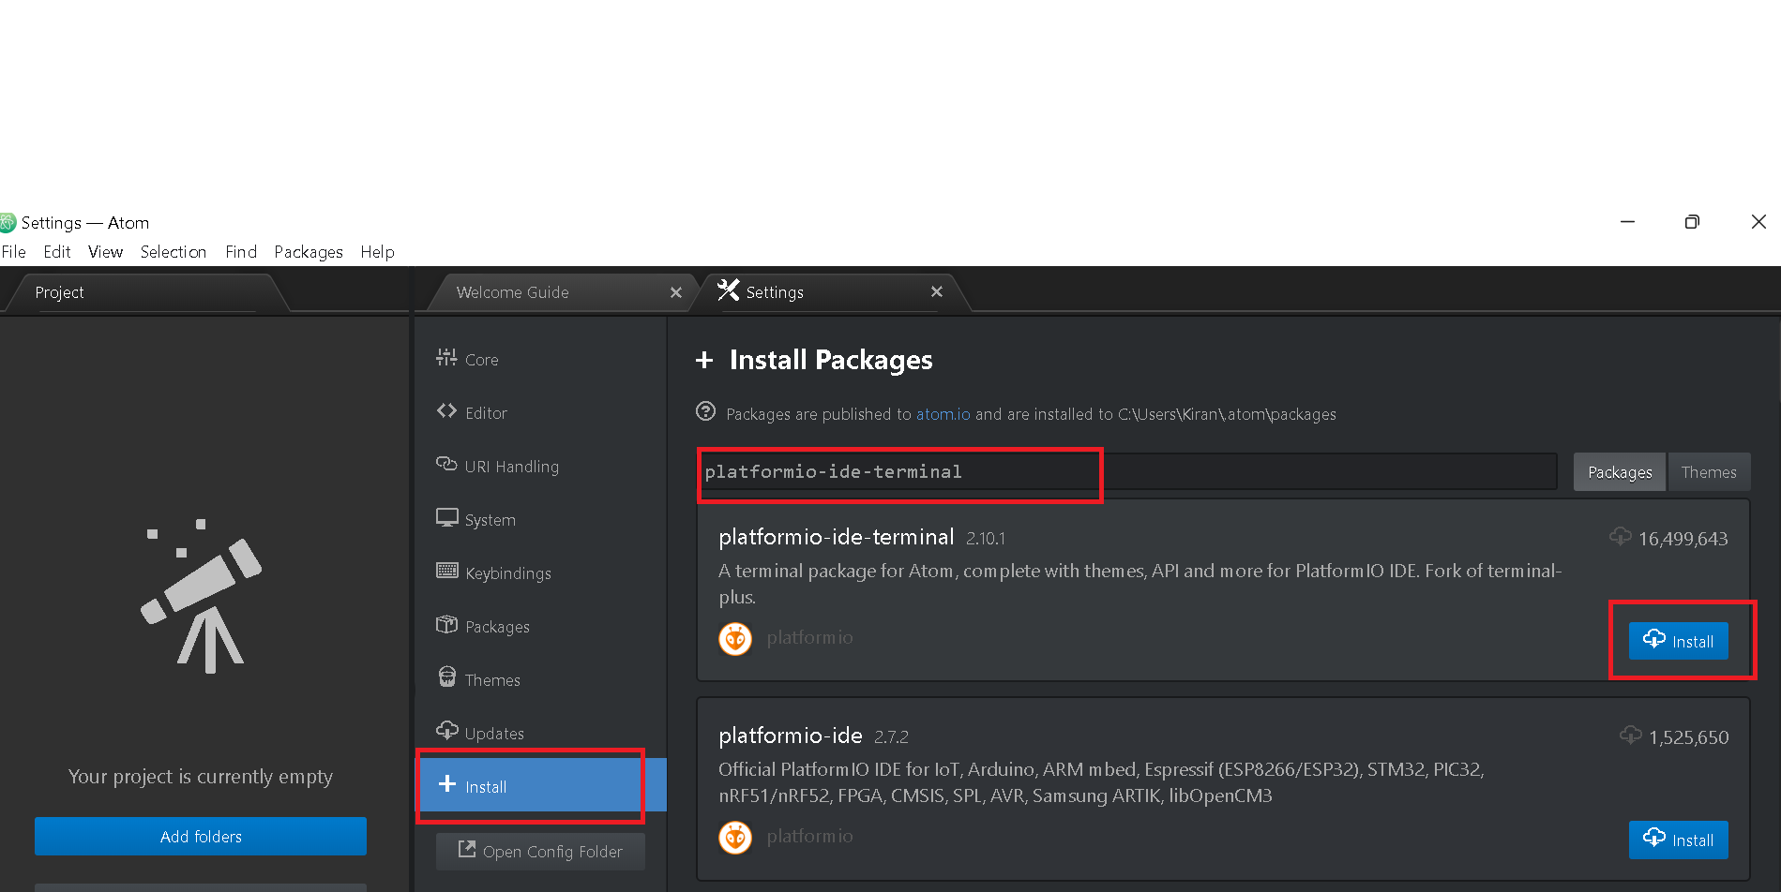The width and height of the screenshot is (1781, 892).
Task: Follow the atom.io link
Action: pos(943,414)
